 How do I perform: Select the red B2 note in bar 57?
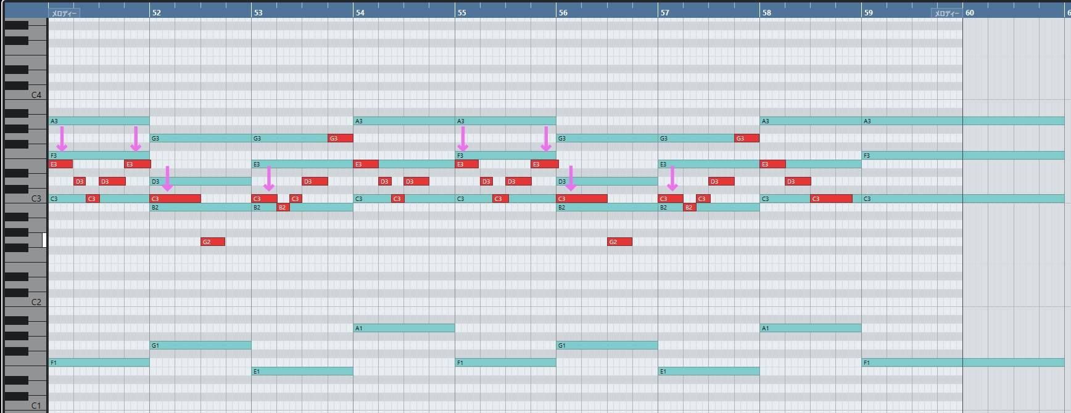[x=690, y=207]
